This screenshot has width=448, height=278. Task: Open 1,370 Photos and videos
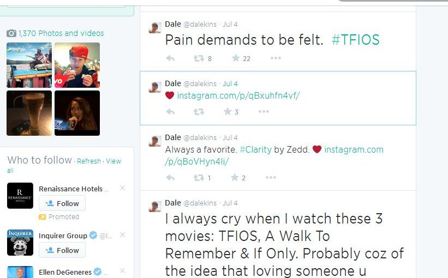pyautogui.click(x=61, y=33)
